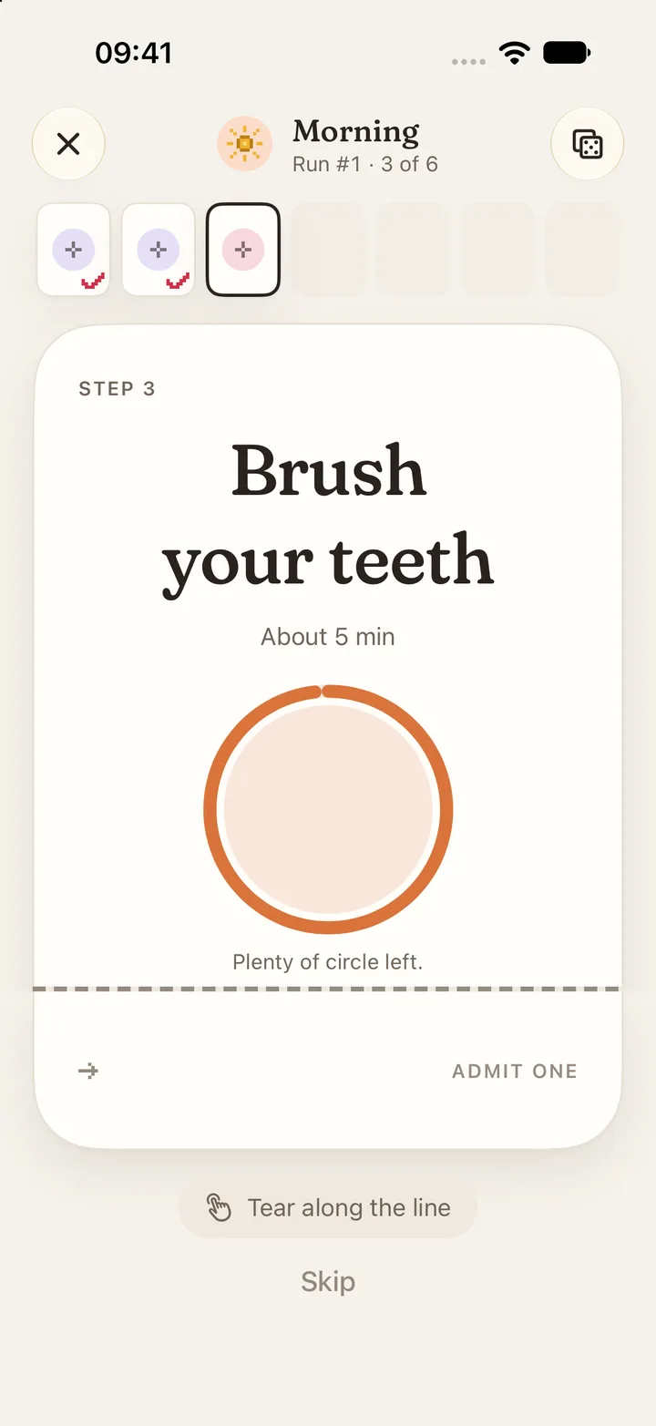This screenshot has height=1426, width=656.
Task: Skip this step
Action: 328,1282
